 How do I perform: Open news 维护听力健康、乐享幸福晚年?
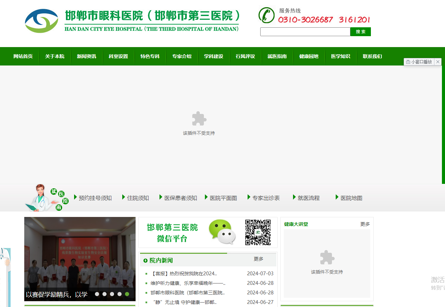[x=188, y=283]
